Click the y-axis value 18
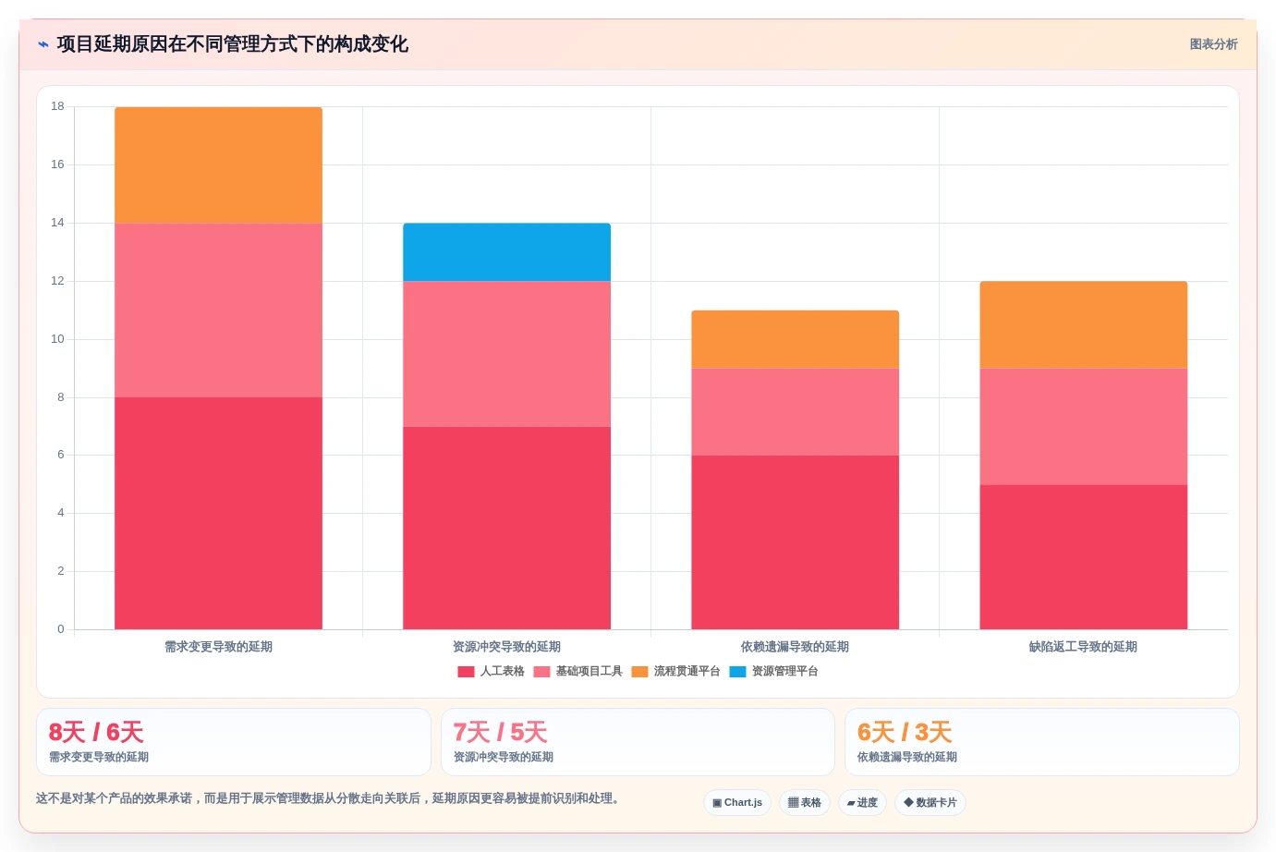Image resolution: width=1276 pixels, height=852 pixels. click(57, 106)
